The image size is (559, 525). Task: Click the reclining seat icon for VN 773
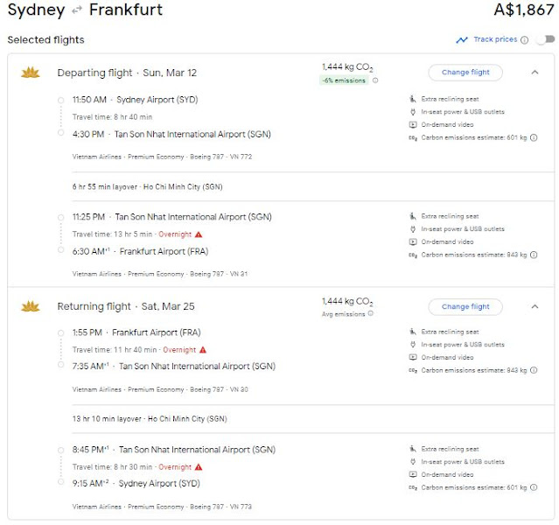pyautogui.click(x=413, y=449)
